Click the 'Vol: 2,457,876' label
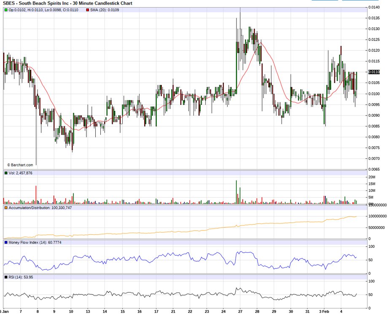 20,173
